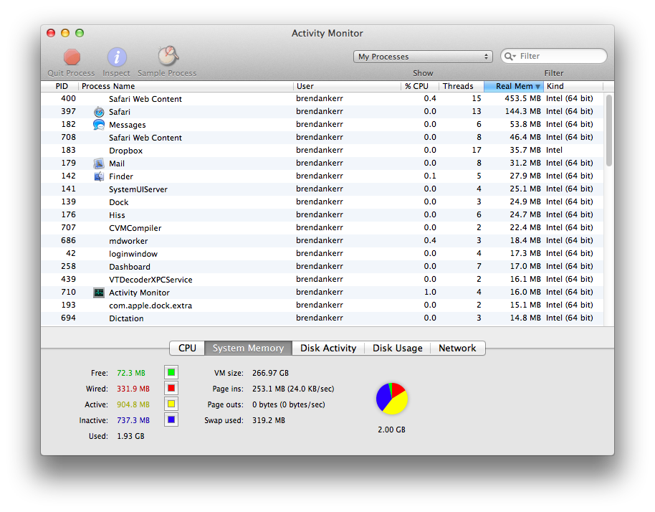Sort by % CPU column header

click(419, 86)
